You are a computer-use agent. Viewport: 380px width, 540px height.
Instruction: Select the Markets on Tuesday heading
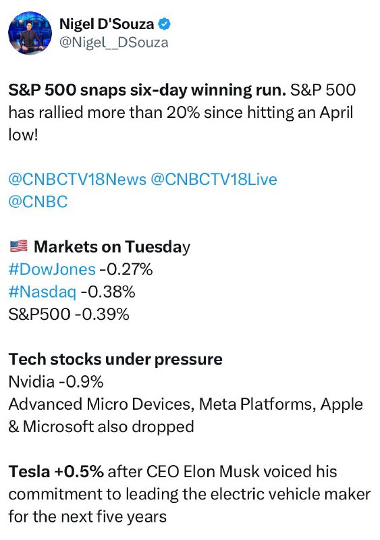(112, 247)
